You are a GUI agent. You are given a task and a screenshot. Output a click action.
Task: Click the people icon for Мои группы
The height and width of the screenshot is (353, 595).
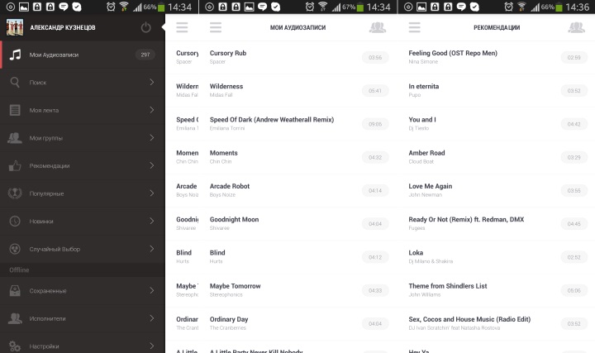pyautogui.click(x=15, y=138)
